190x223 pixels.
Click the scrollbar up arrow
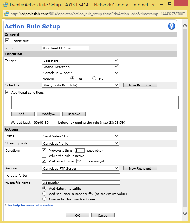click(x=185, y=25)
